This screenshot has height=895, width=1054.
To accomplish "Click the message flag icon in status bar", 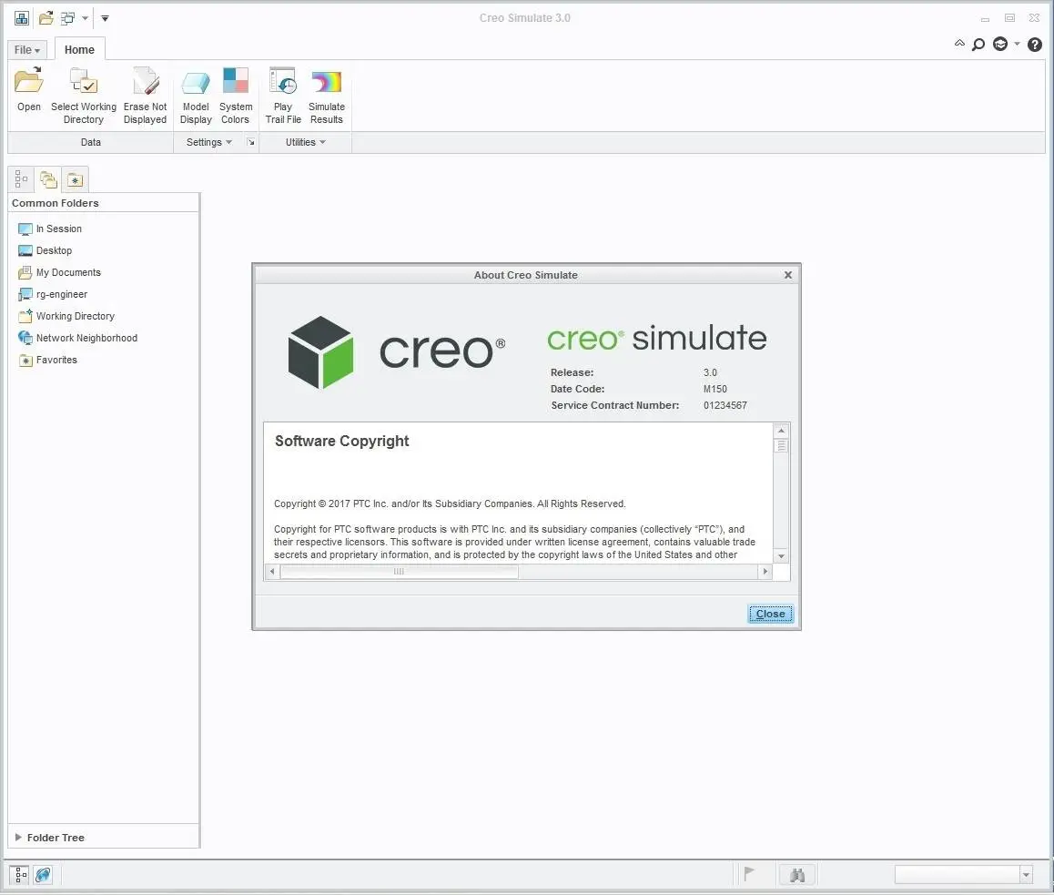I will 749,874.
